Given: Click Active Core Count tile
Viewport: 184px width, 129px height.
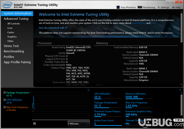Looking at the screenshot, I should 108,123.
